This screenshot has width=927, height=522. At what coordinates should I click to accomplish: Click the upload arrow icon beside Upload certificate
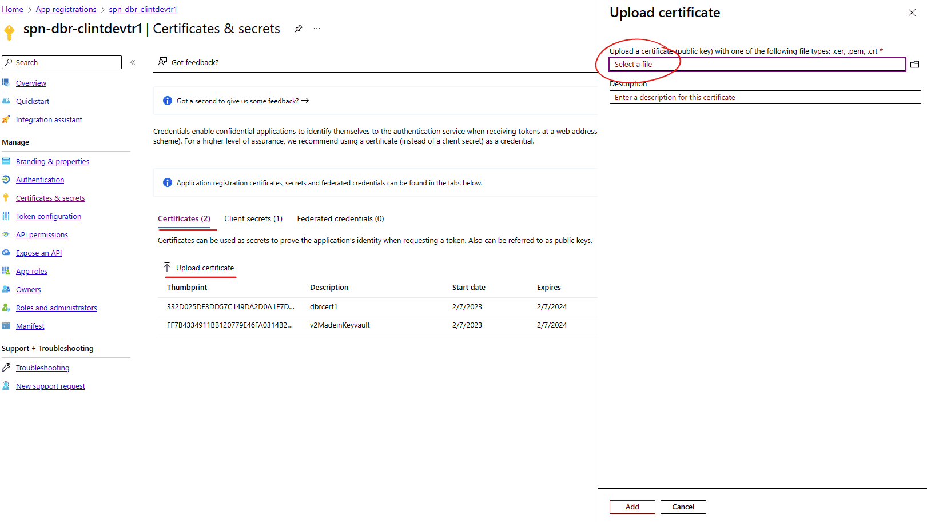point(167,268)
